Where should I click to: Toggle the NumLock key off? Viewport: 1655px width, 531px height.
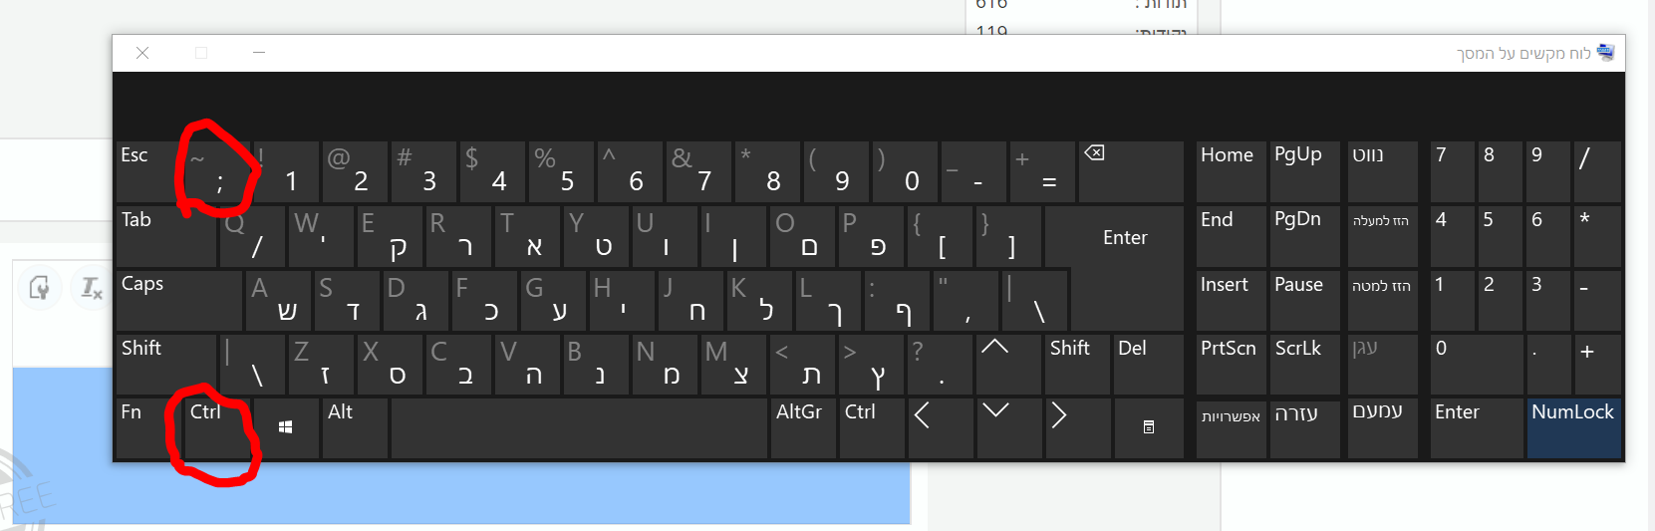click(x=1572, y=427)
